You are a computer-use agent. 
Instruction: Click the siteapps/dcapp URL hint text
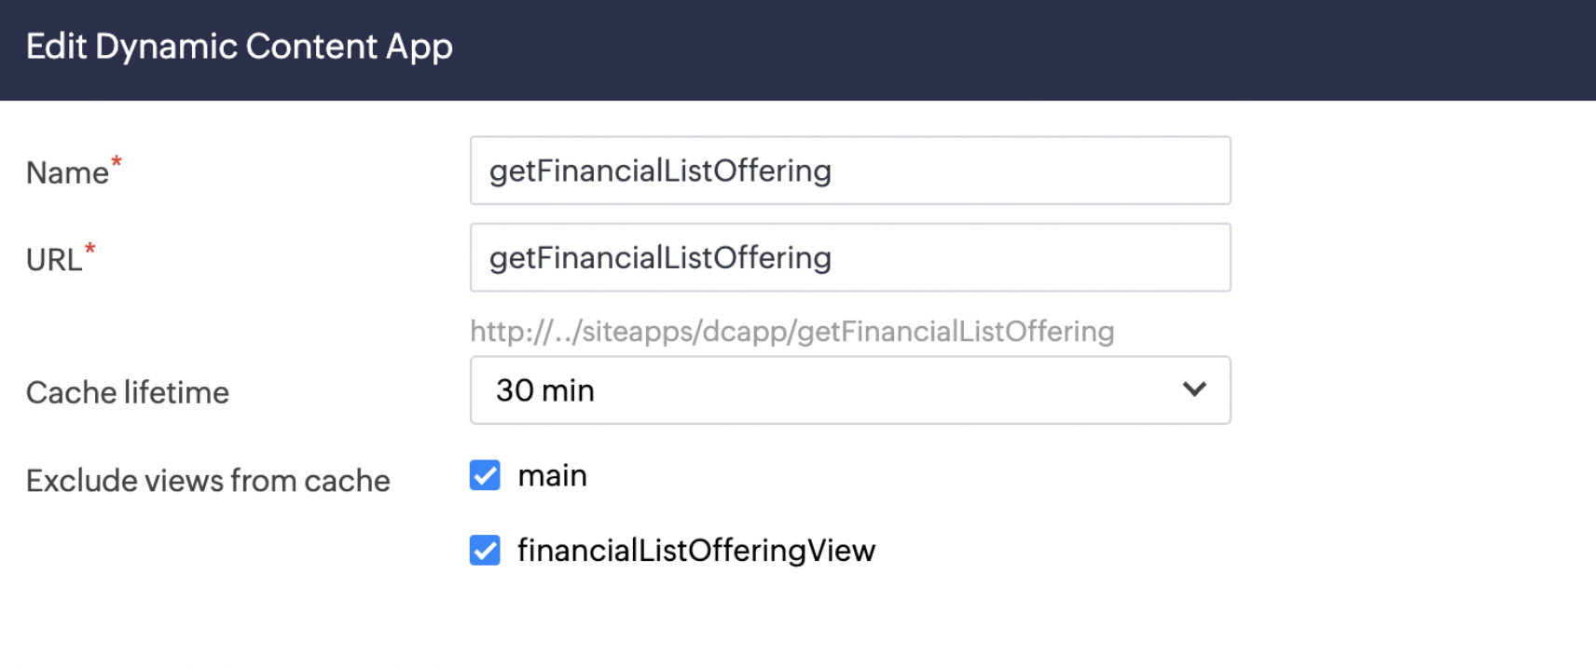point(791,332)
